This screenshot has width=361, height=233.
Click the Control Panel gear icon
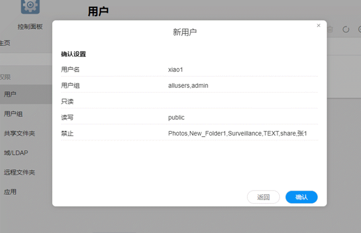(30, 6)
